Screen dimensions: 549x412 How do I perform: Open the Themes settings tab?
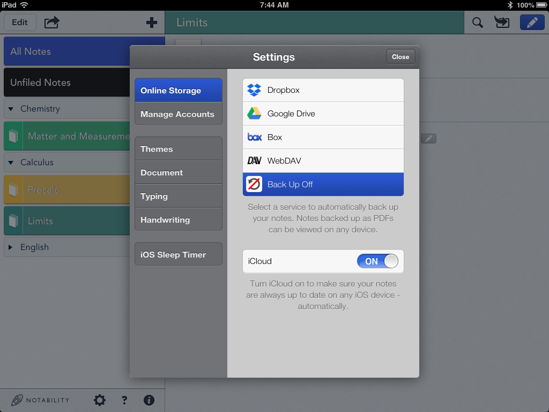coord(178,149)
